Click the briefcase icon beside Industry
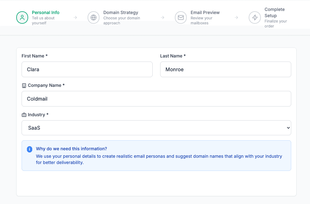Viewport: 310px width, 204px height. tap(24, 115)
